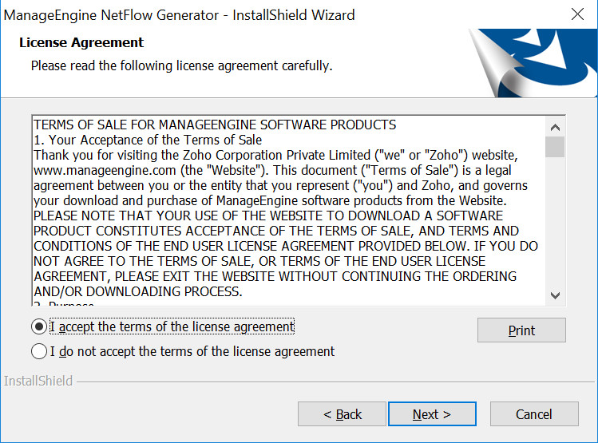Click the license scrollbar up arrow
The image size is (598, 443).
555,127
